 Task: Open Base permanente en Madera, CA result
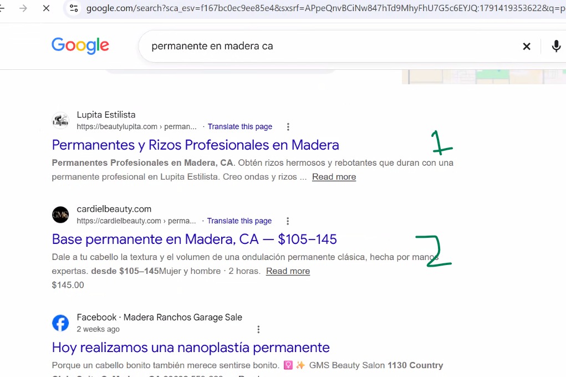click(194, 239)
